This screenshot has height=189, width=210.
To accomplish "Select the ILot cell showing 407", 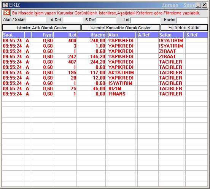I will tap(72, 62).
